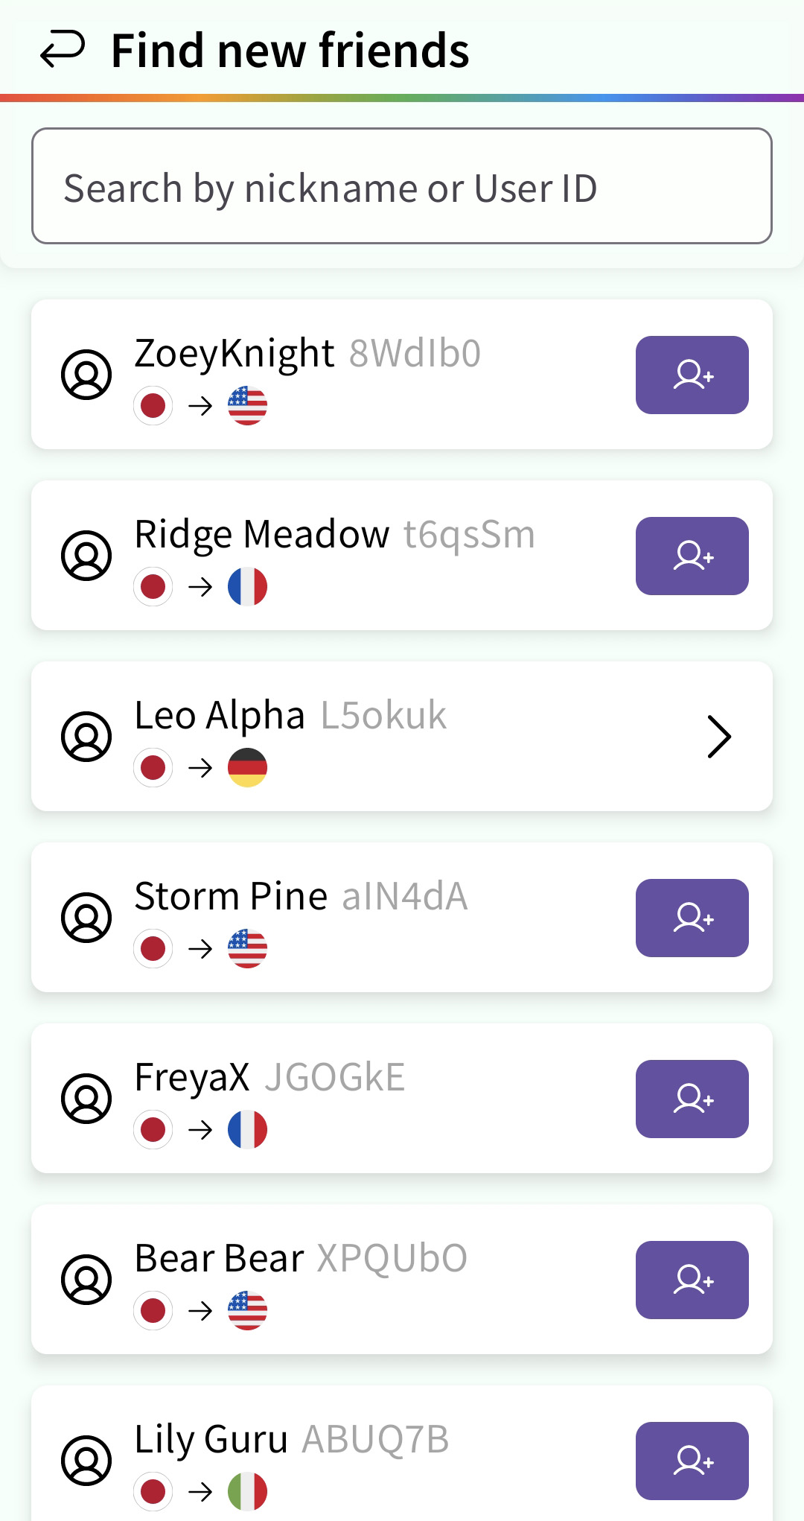The image size is (804, 1521).
Task: Tap the Italian flag under Lily Guru
Action: pos(247,1492)
